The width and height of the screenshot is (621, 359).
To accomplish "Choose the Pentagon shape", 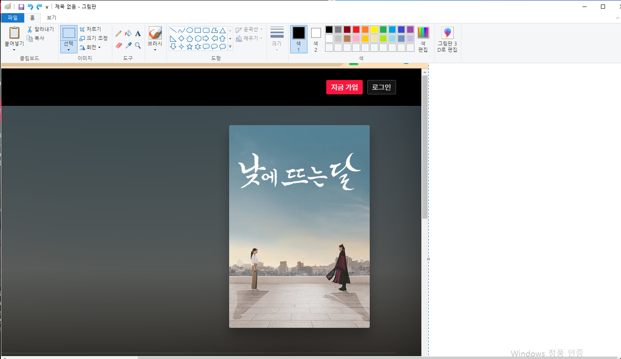I will coord(189,39).
